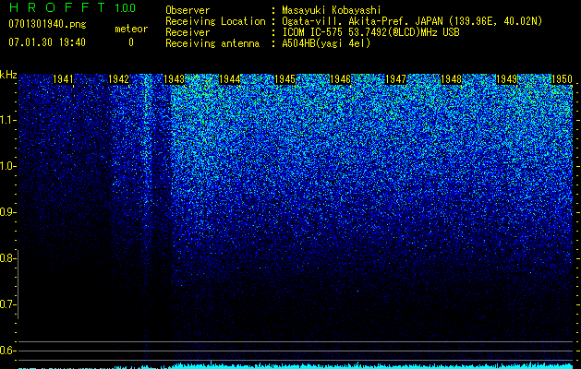
Task: Click the 1949 time marker
Action: click(506, 79)
